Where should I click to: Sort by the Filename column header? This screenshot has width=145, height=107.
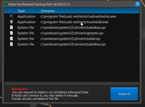(86, 11)
